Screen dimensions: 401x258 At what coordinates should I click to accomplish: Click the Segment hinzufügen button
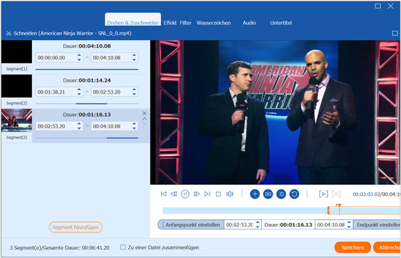coord(76,227)
